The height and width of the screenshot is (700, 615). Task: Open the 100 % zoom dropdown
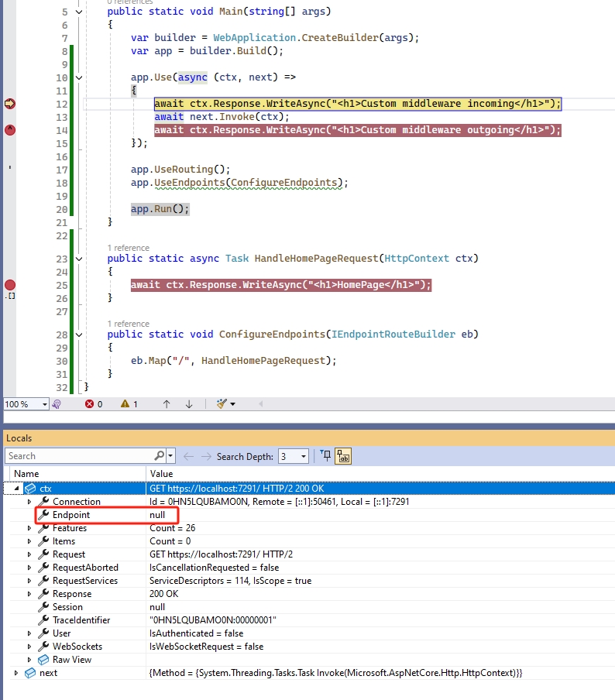point(44,404)
